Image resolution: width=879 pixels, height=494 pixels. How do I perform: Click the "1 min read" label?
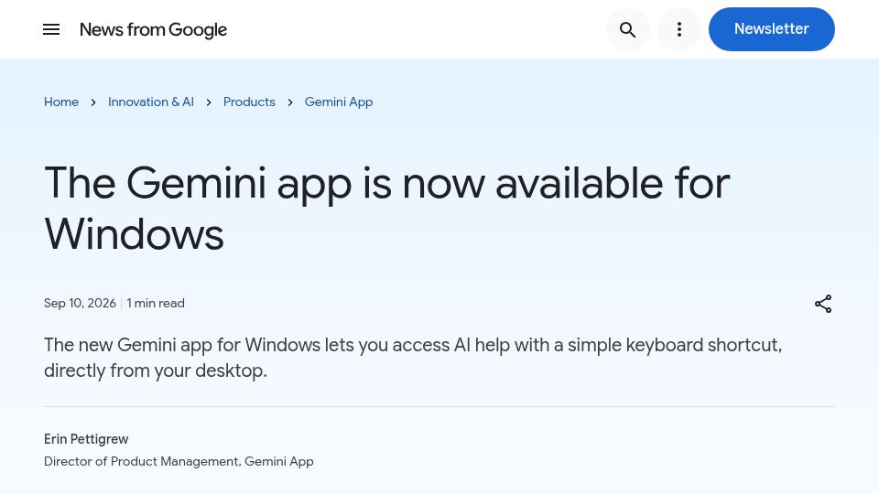tap(156, 303)
